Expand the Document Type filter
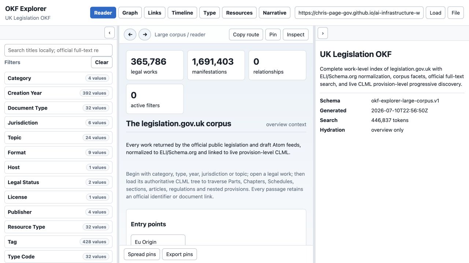This screenshot has height=263, width=469. tap(59, 108)
